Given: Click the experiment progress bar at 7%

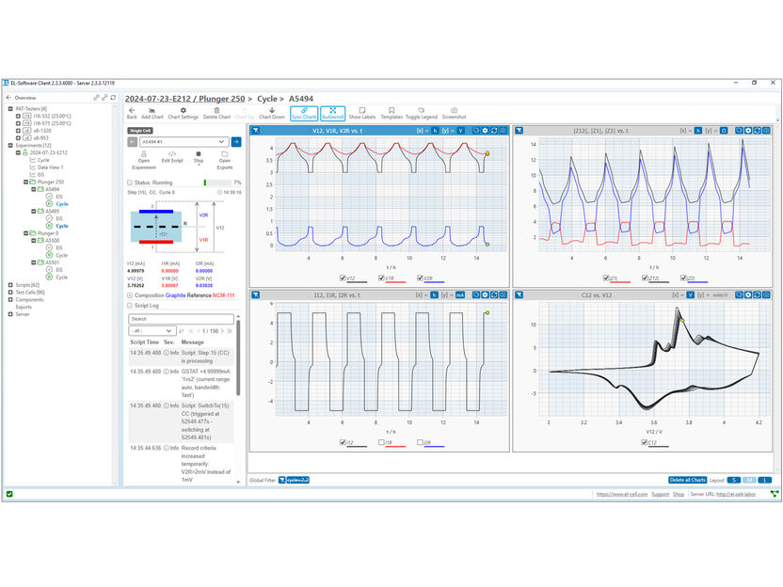Looking at the screenshot, I should click(x=217, y=182).
